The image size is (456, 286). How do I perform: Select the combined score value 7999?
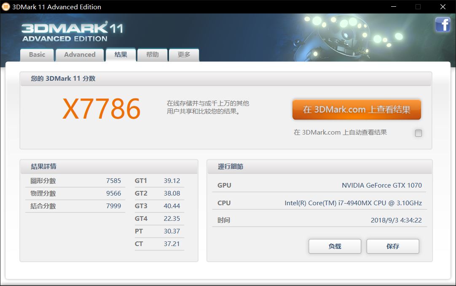coord(113,206)
